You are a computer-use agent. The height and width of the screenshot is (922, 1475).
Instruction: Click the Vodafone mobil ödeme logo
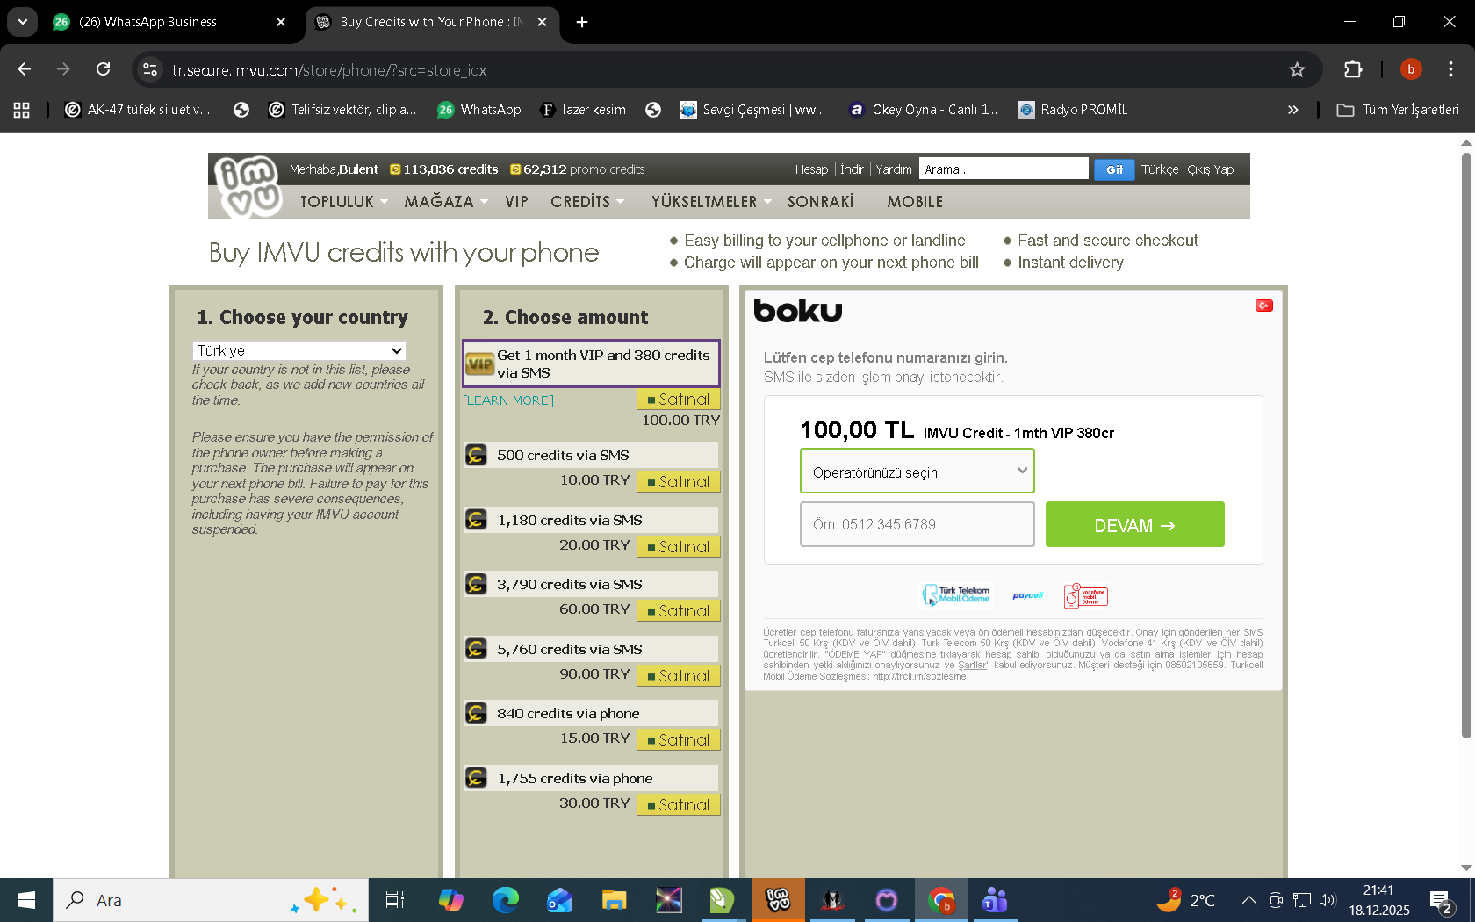tap(1086, 596)
